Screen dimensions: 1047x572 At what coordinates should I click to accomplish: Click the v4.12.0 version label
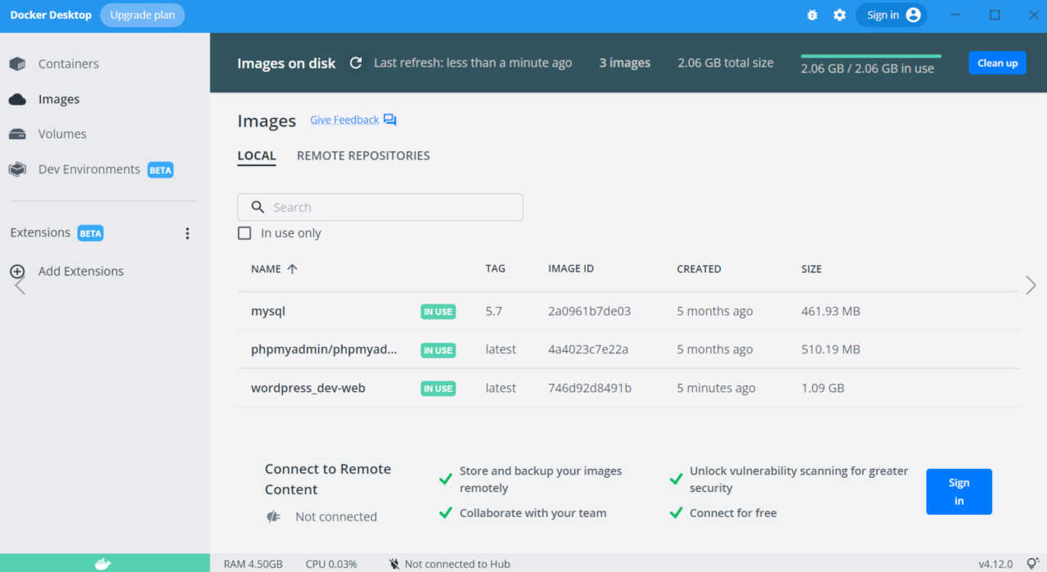(995, 564)
